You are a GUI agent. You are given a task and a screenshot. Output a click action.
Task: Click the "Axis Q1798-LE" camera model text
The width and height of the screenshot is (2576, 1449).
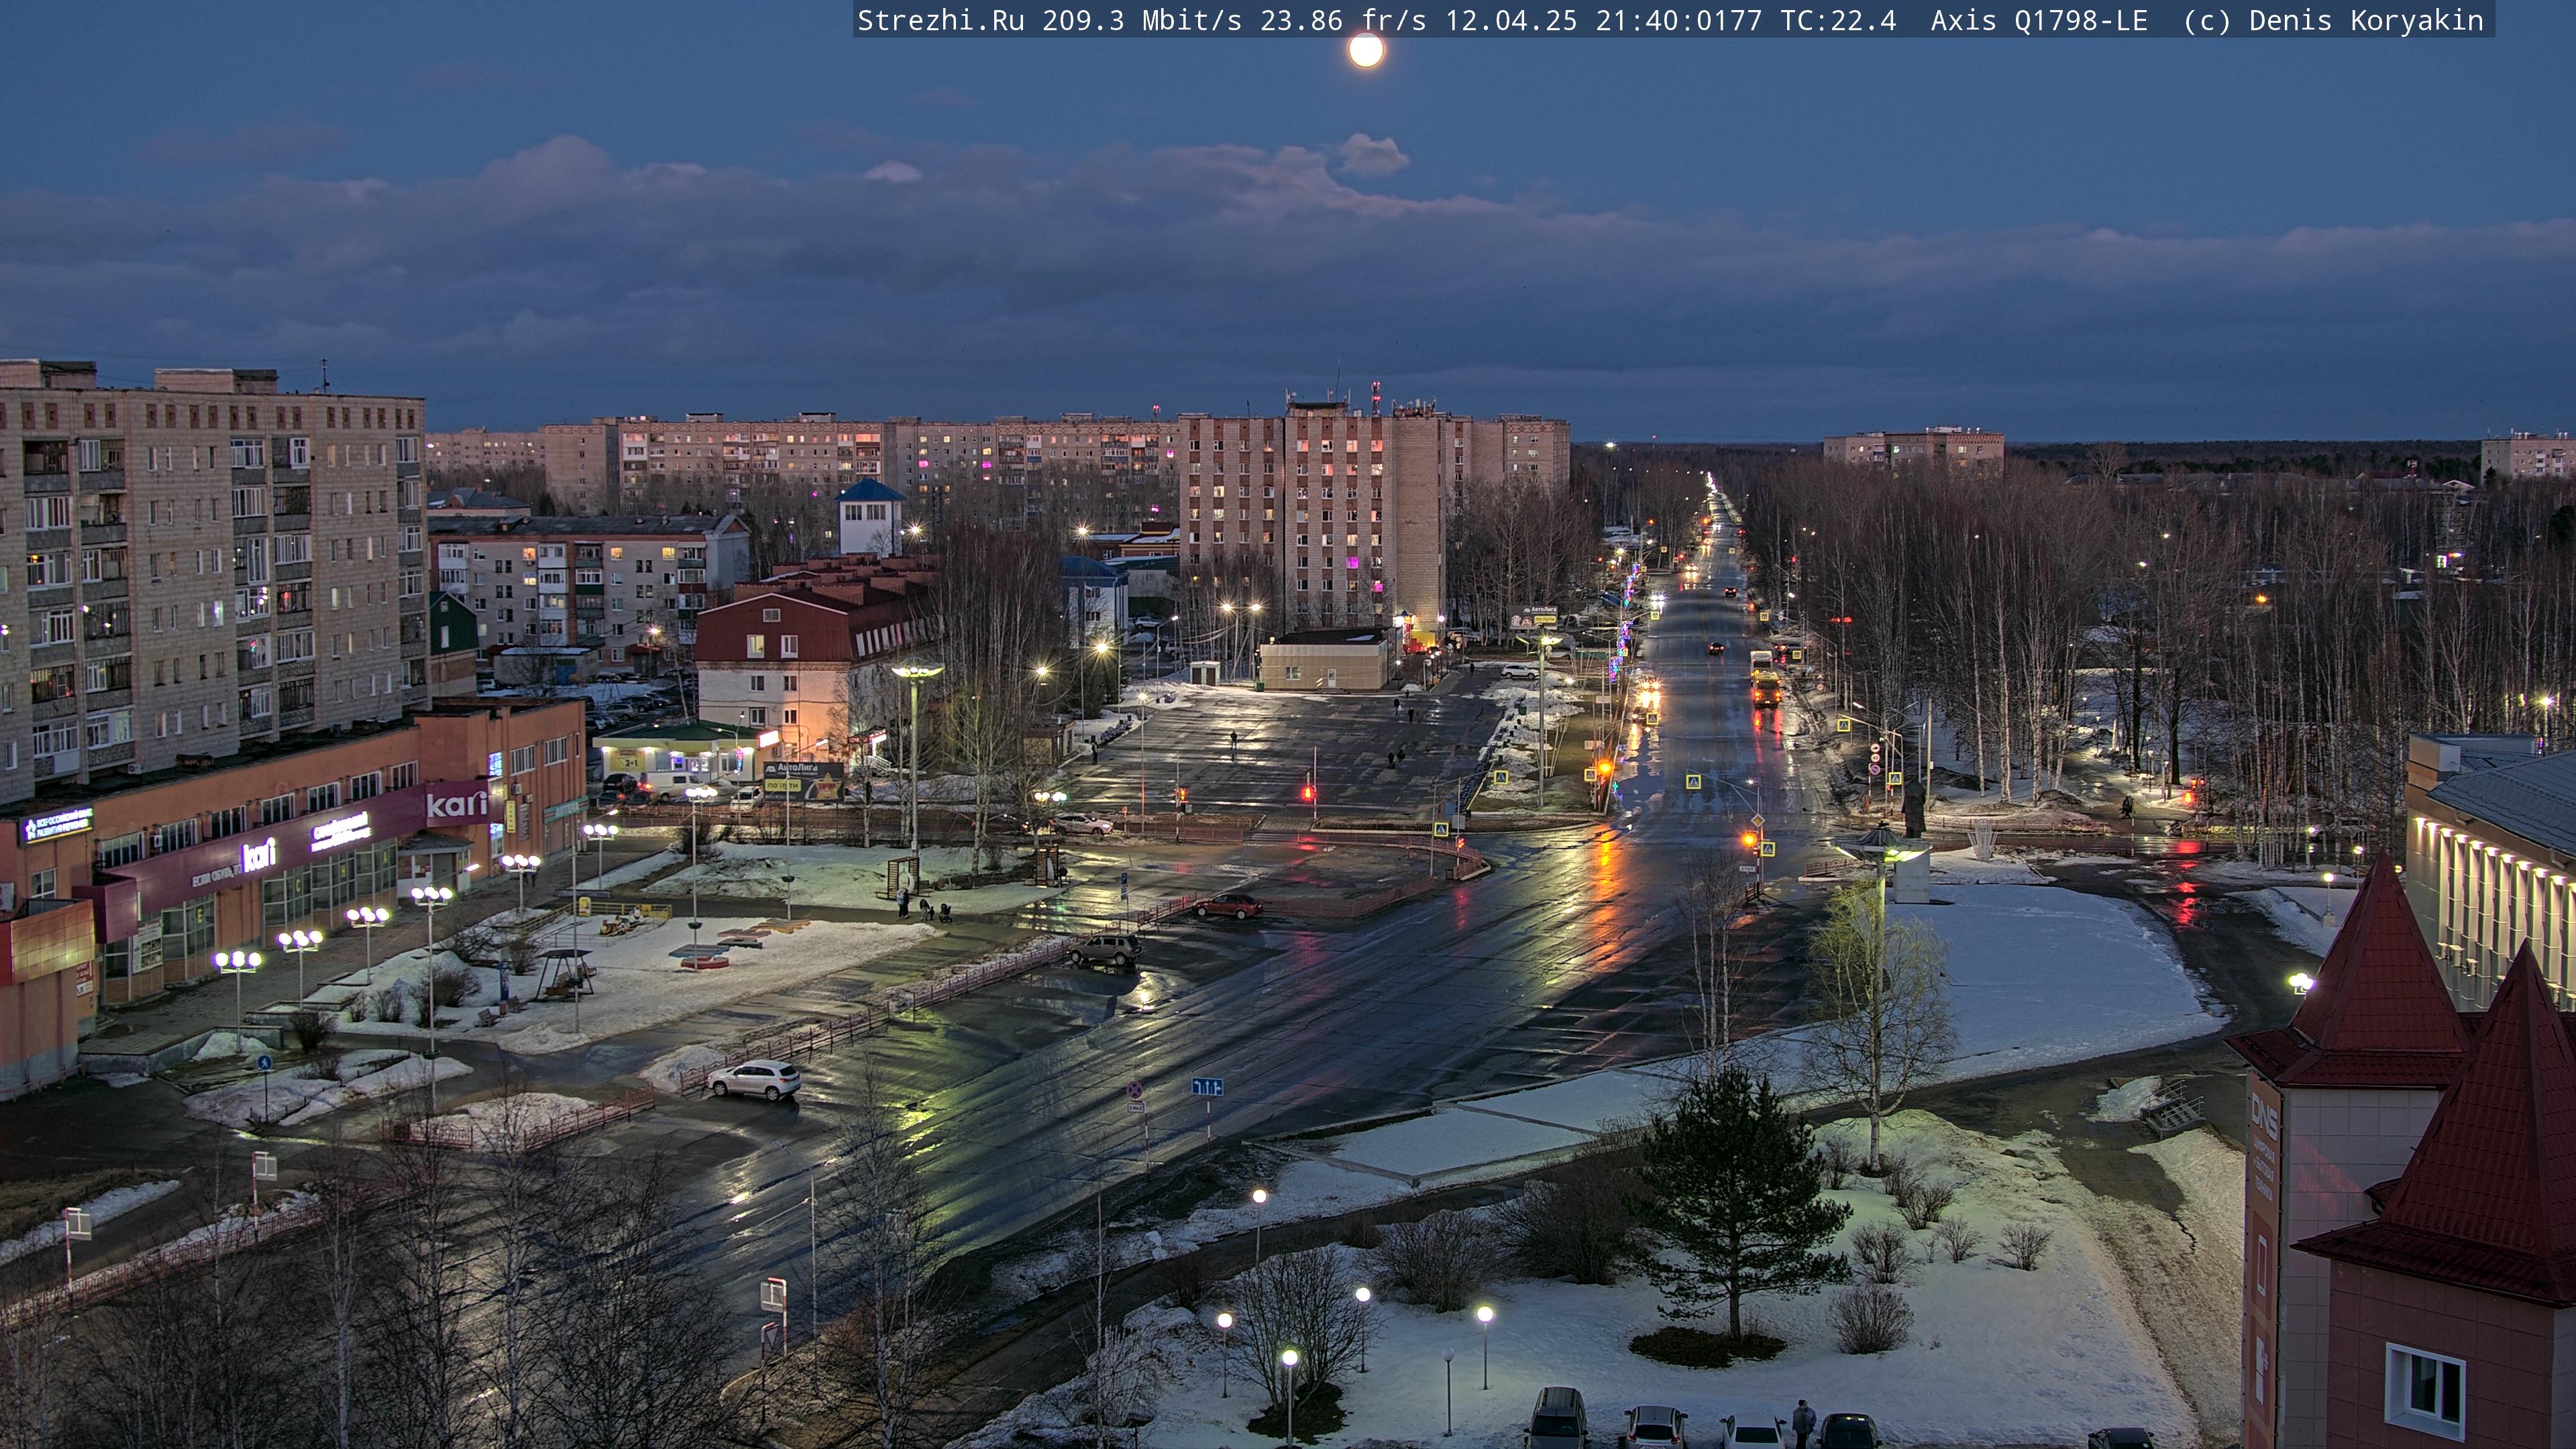point(2039,21)
